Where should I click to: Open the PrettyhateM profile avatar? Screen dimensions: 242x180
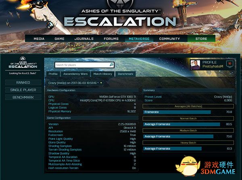click(195, 65)
